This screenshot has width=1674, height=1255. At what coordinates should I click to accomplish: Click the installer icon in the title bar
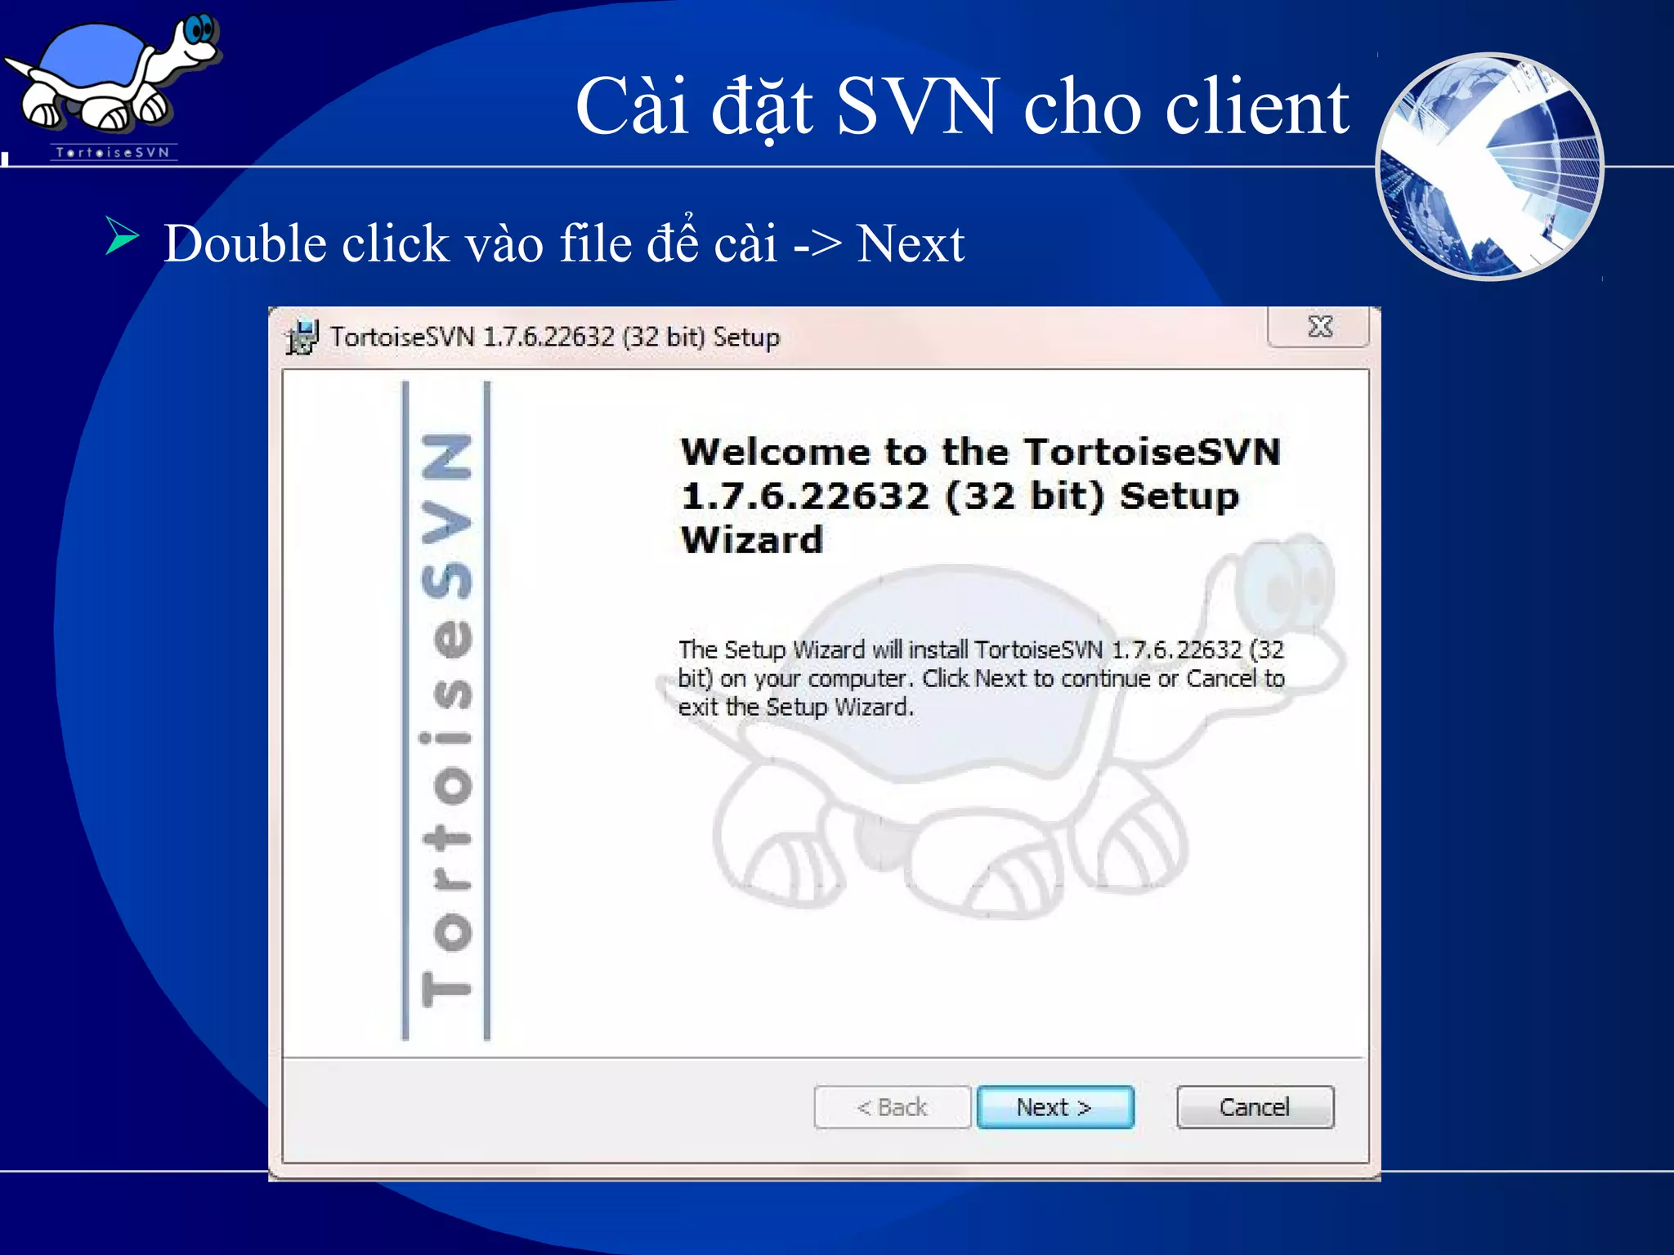(302, 337)
